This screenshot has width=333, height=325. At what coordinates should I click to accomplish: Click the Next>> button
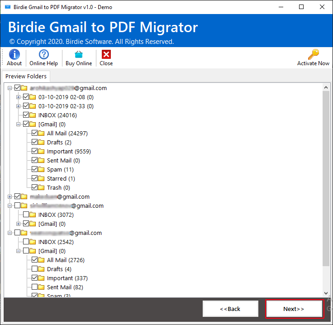294,309
